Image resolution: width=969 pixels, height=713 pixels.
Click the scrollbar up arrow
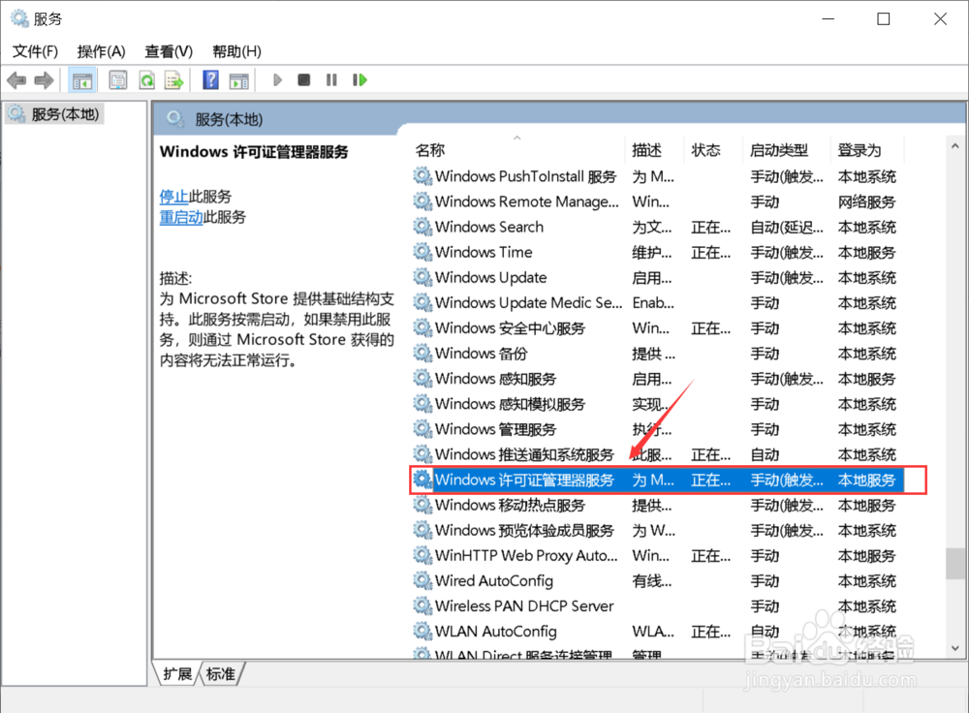pos(955,146)
